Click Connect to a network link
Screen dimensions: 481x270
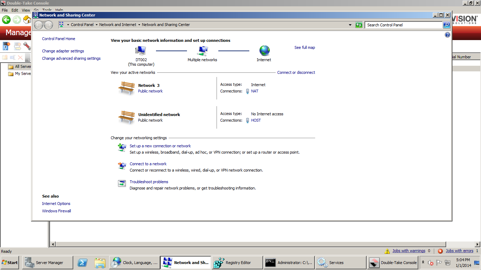[x=148, y=164]
